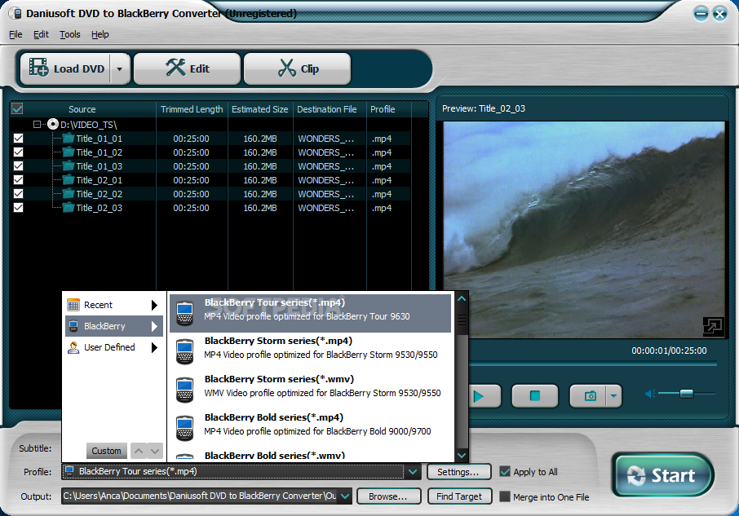Image resolution: width=739 pixels, height=516 pixels.
Task: Open the Output path dropdown arrow
Action: 345,496
